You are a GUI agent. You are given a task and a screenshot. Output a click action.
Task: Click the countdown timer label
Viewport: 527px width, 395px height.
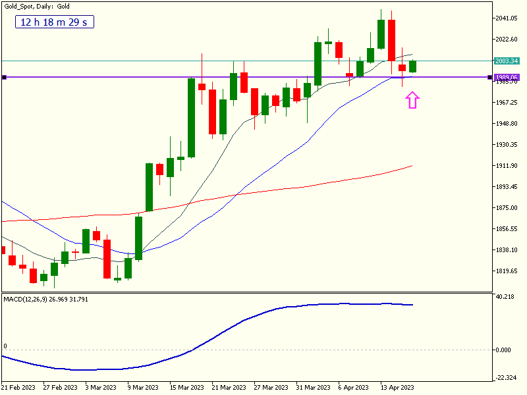click(55, 22)
